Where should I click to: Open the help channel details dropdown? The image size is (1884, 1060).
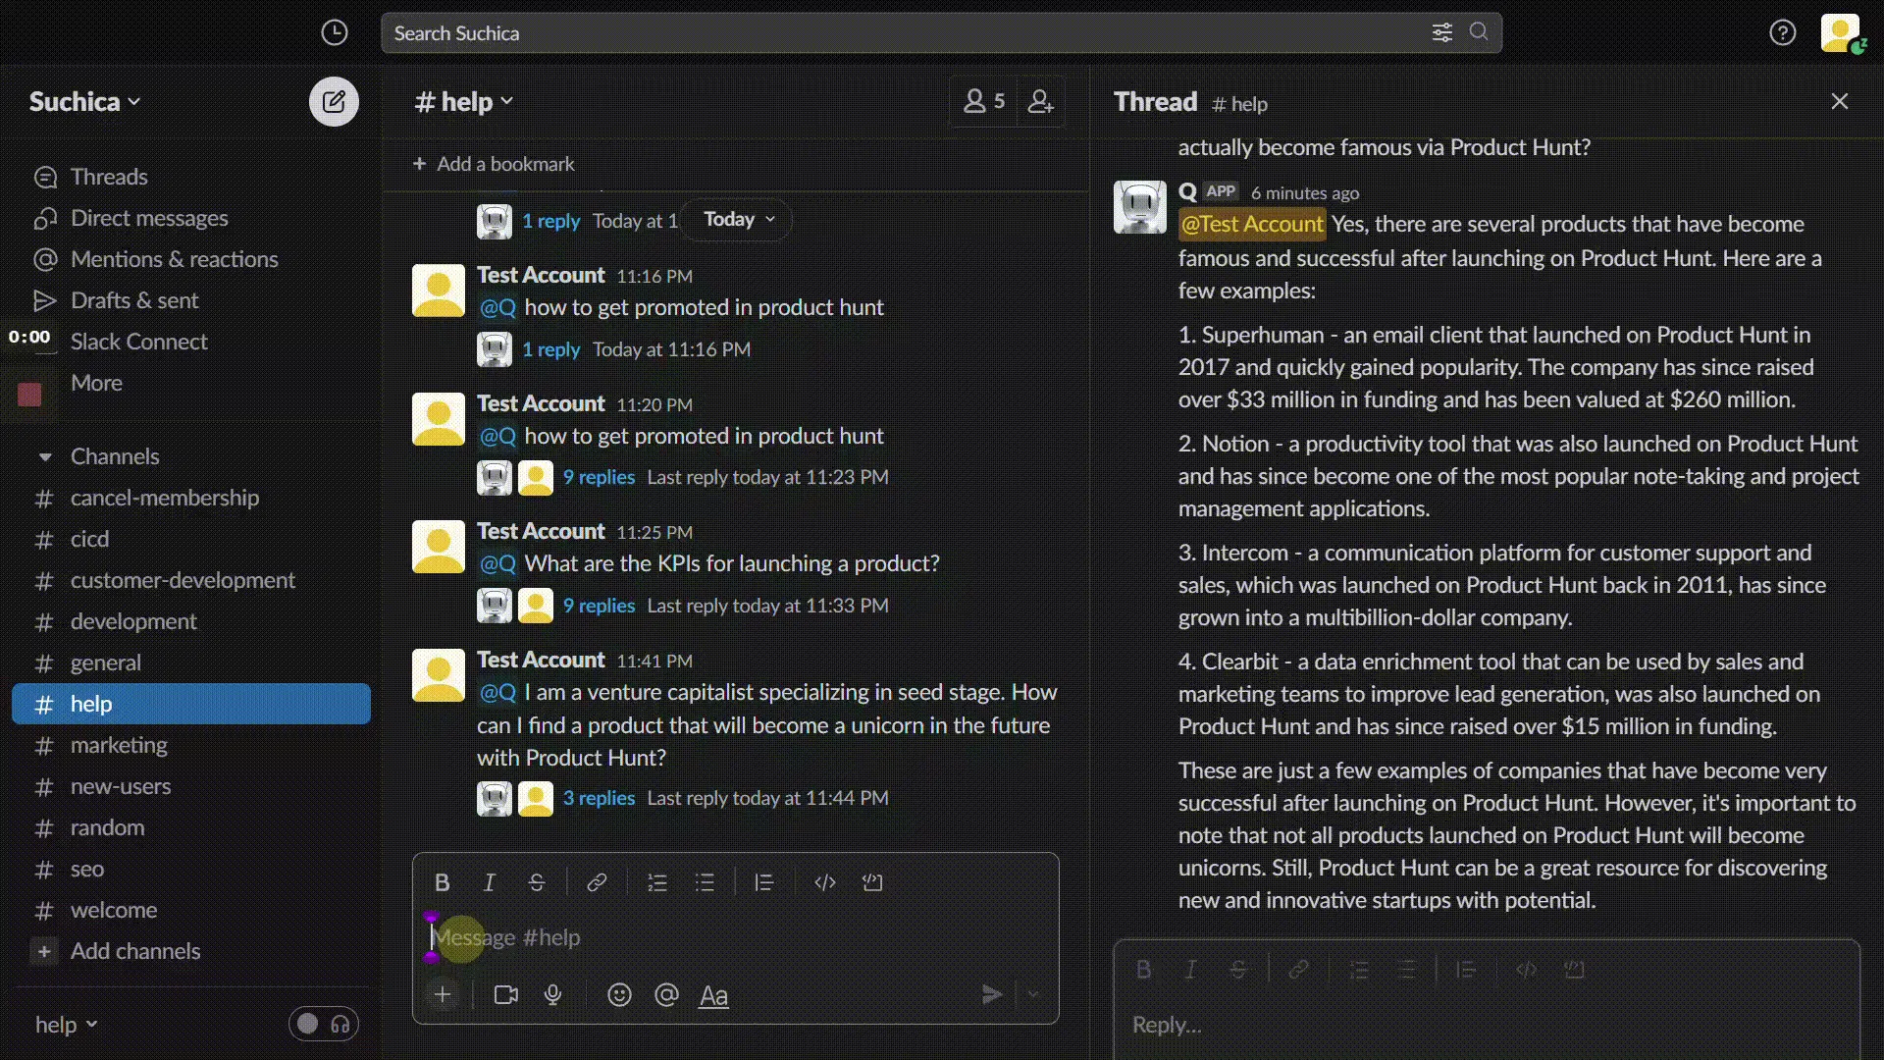464,102
